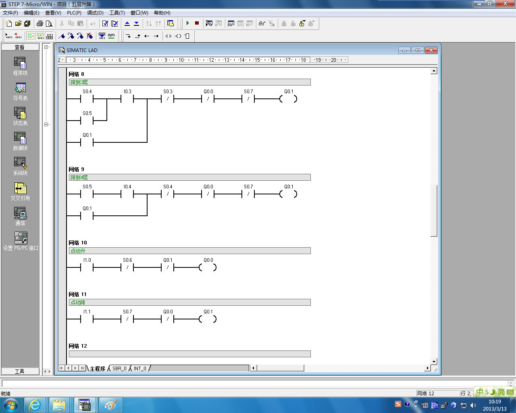The image size is (516, 413).
Task: Click the empty comment field of 网络 12
Action: pyautogui.click(x=189, y=354)
